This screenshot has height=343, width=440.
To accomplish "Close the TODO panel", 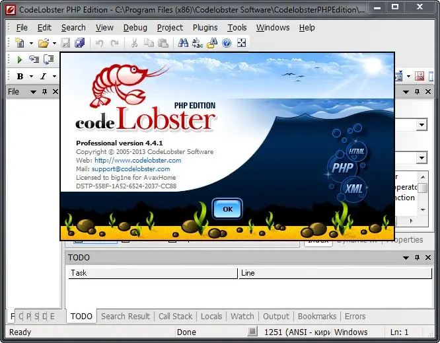I will pos(428,257).
